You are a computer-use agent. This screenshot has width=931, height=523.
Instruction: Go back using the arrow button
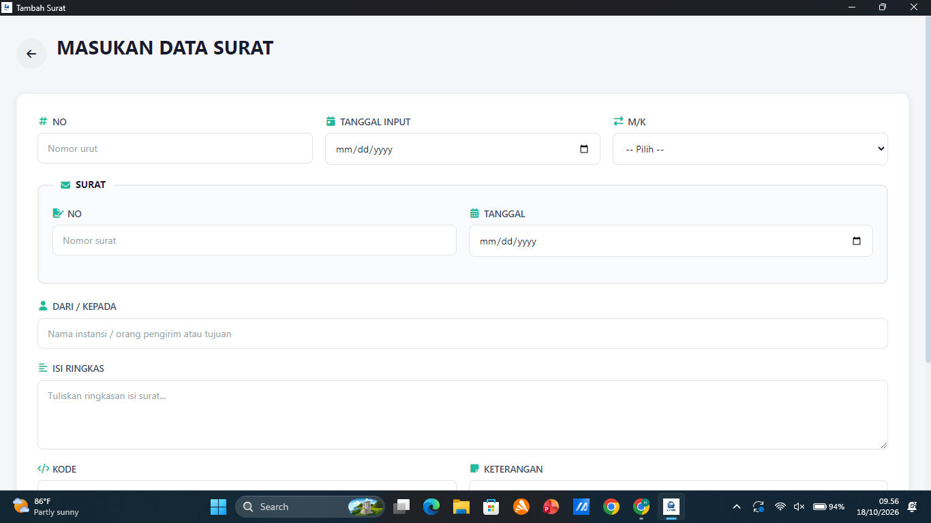click(31, 54)
